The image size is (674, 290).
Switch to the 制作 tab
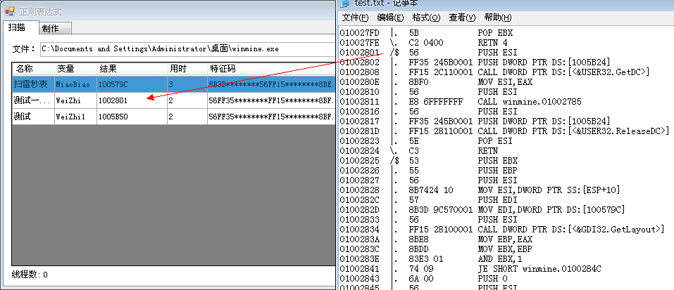pos(55,29)
